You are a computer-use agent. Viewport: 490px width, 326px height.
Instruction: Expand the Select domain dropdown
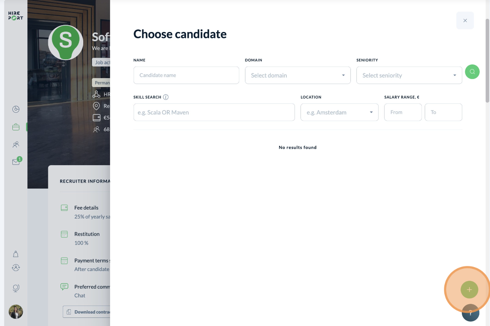click(297, 75)
